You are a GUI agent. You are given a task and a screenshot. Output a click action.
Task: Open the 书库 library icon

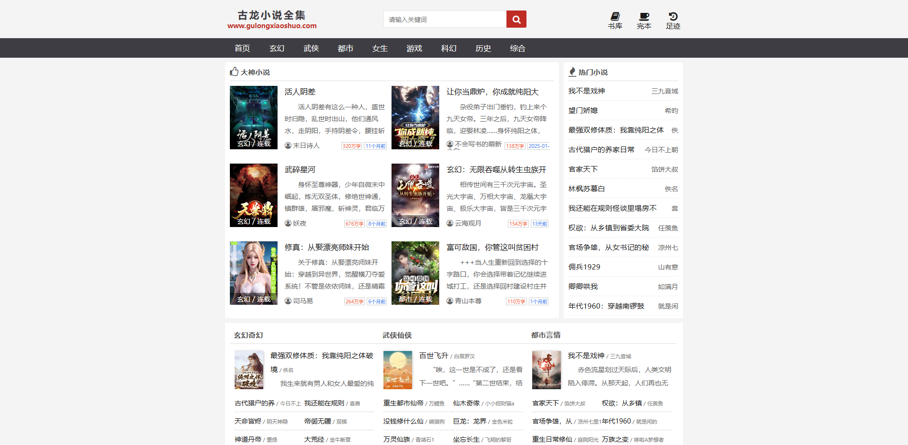coord(615,21)
